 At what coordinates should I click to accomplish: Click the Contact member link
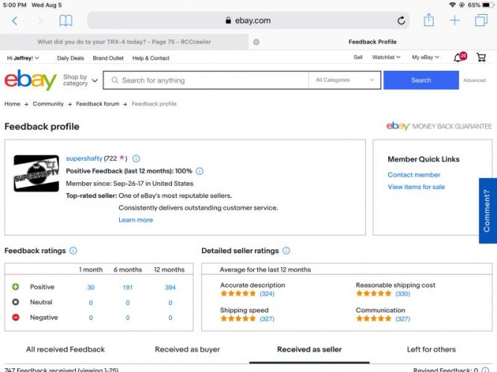coord(414,175)
